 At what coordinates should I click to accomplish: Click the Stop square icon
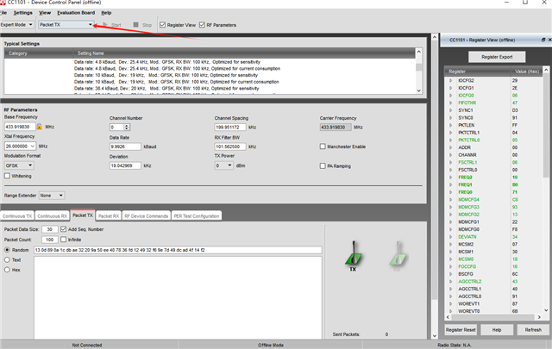[x=136, y=25]
